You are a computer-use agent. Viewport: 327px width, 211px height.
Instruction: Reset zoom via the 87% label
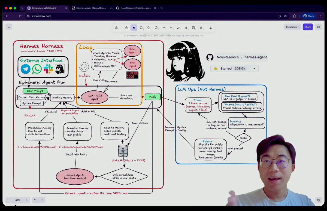click(x=18, y=200)
